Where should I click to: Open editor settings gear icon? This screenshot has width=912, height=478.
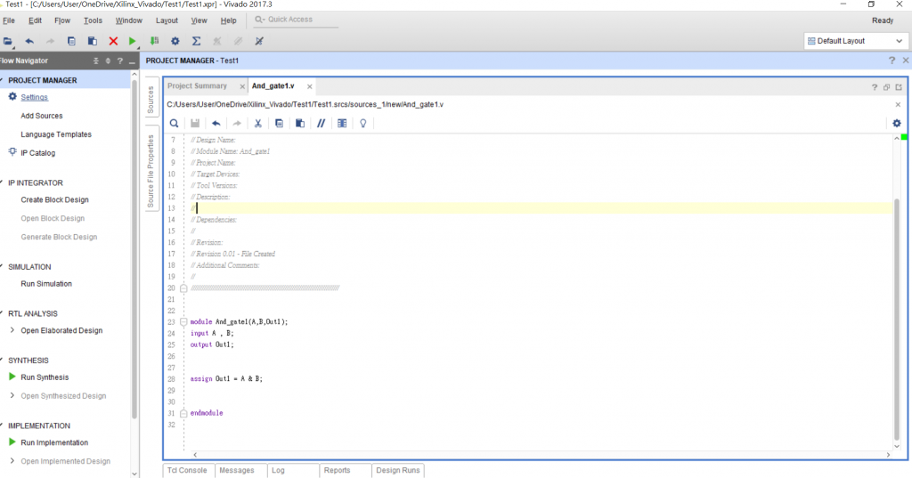pyautogui.click(x=897, y=123)
